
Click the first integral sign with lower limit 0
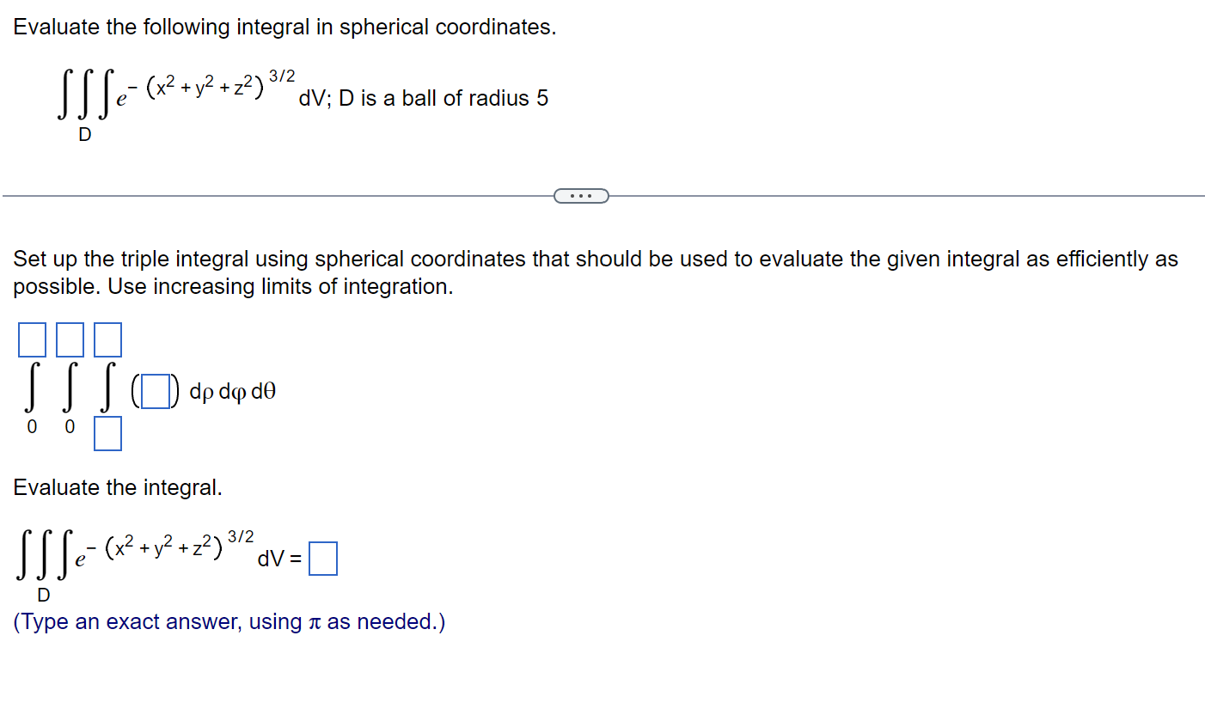32,388
